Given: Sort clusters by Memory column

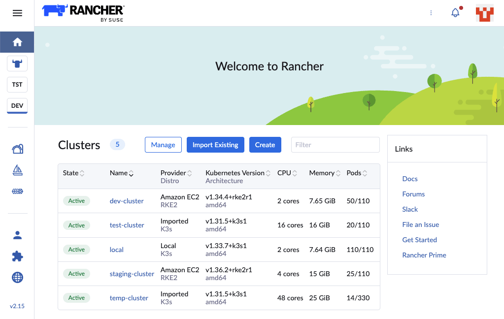Looking at the screenshot, I should (x=325, y=173).
